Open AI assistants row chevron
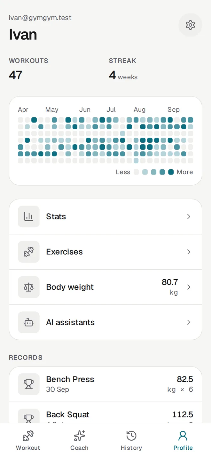This screenshot has height=458, width=211. click(x=189, y=322)
